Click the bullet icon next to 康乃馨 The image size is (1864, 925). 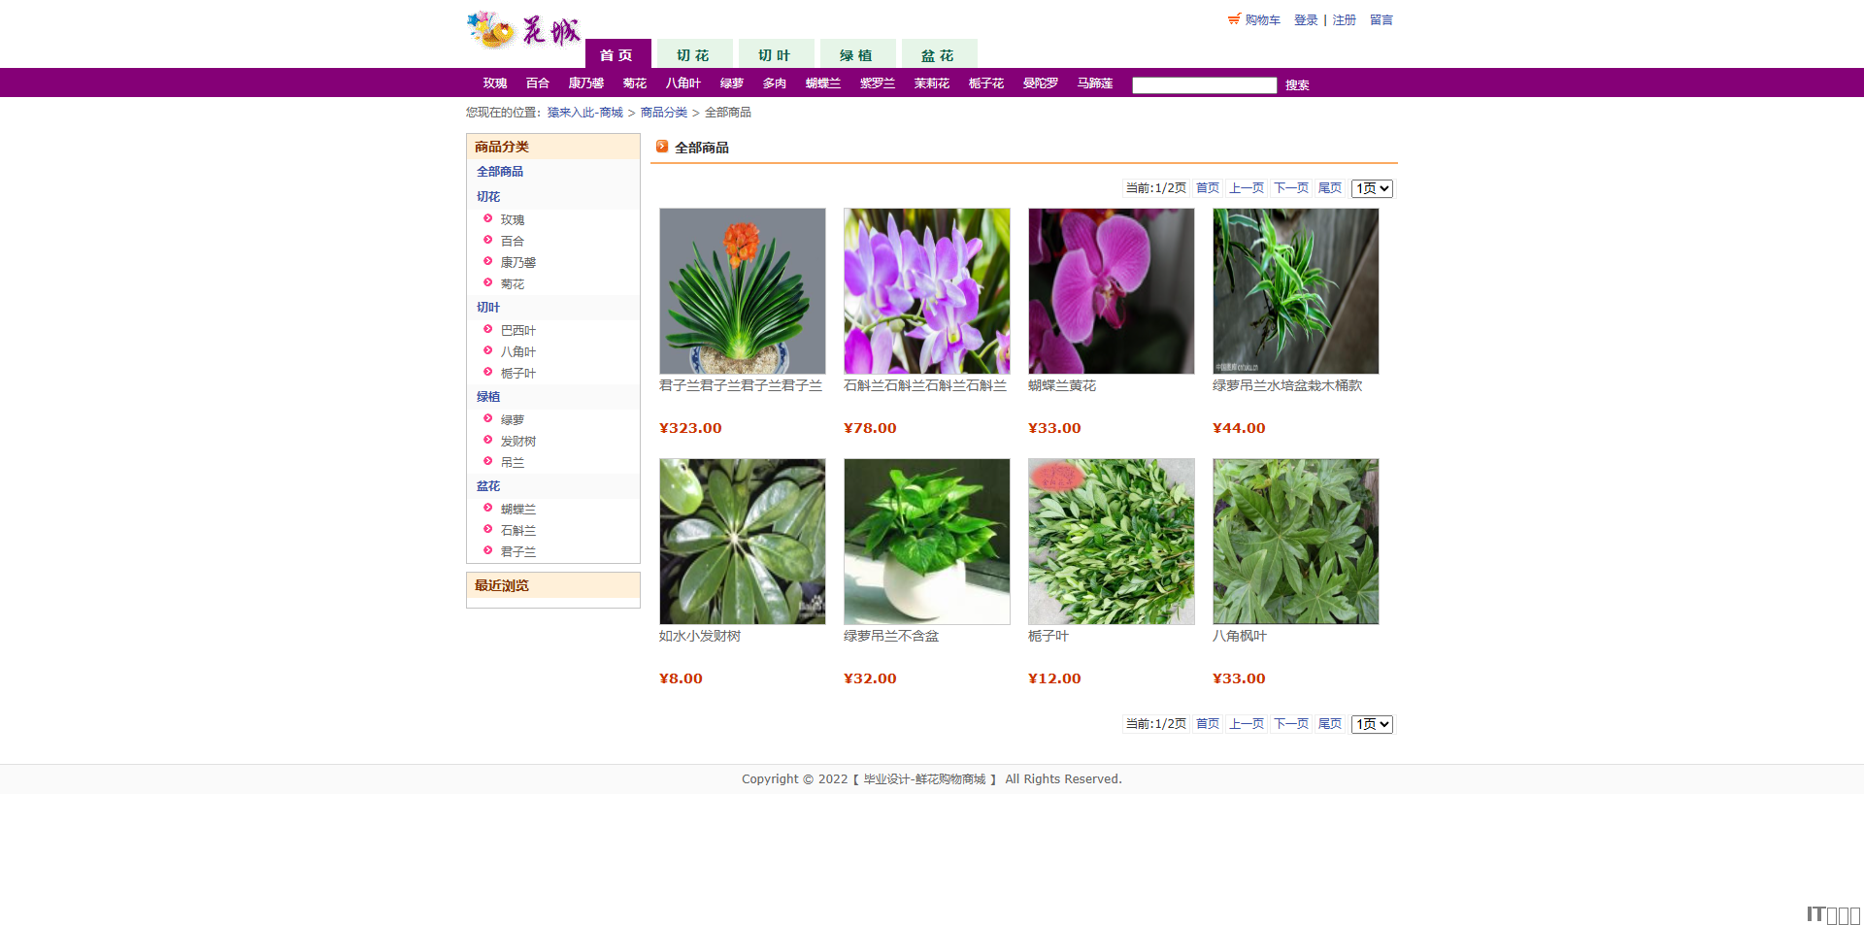(488, 262)
